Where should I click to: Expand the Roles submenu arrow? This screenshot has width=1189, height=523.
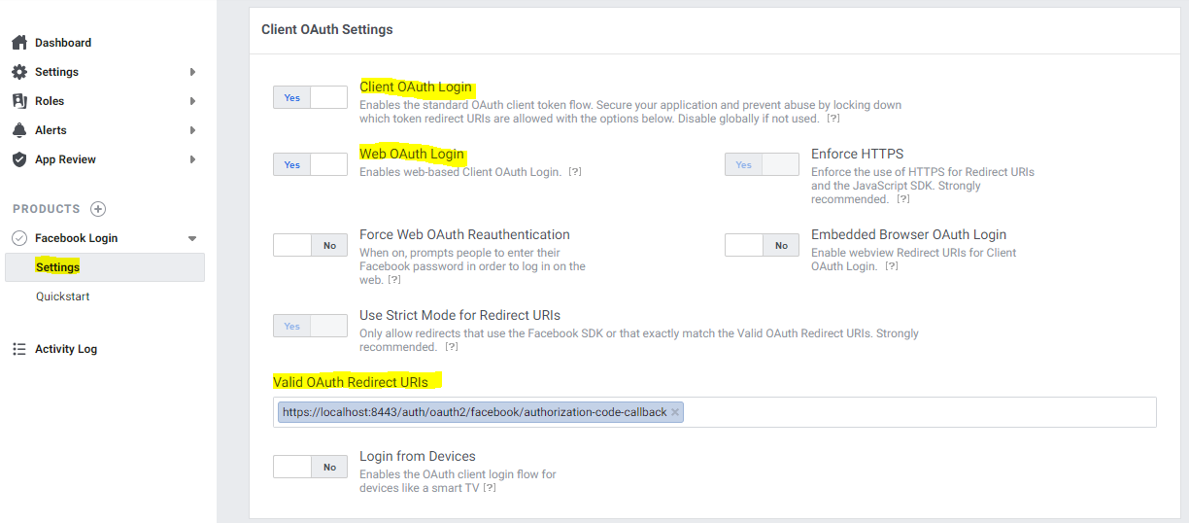(192, 101)
